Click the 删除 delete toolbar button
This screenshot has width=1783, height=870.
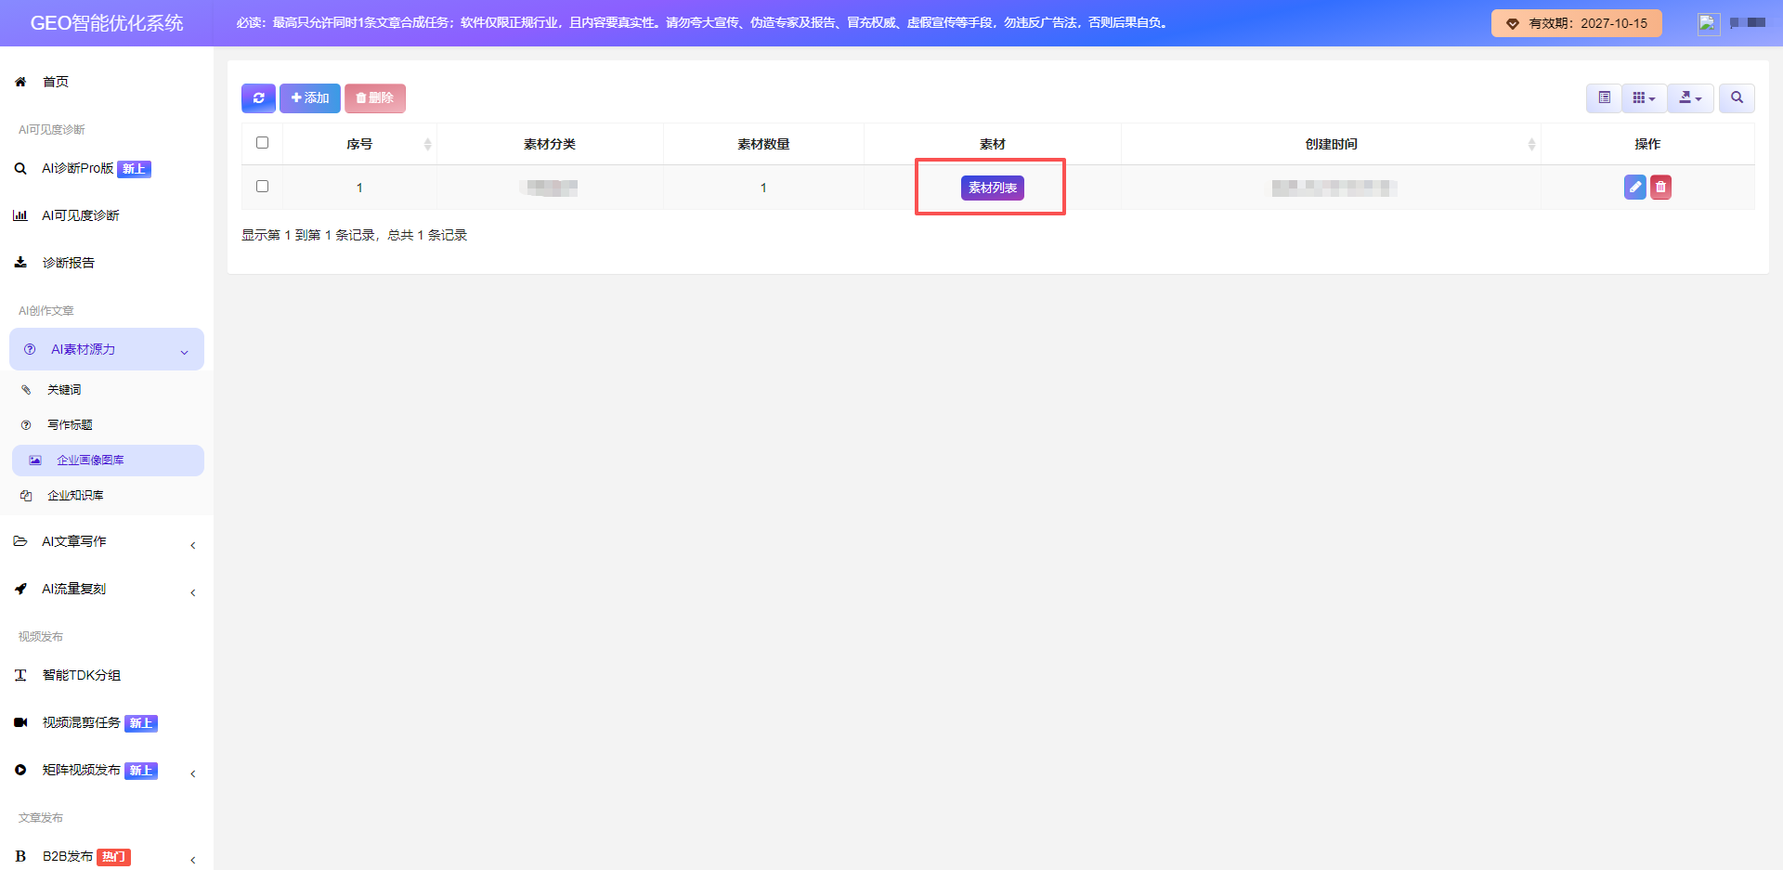coord(375,97)
